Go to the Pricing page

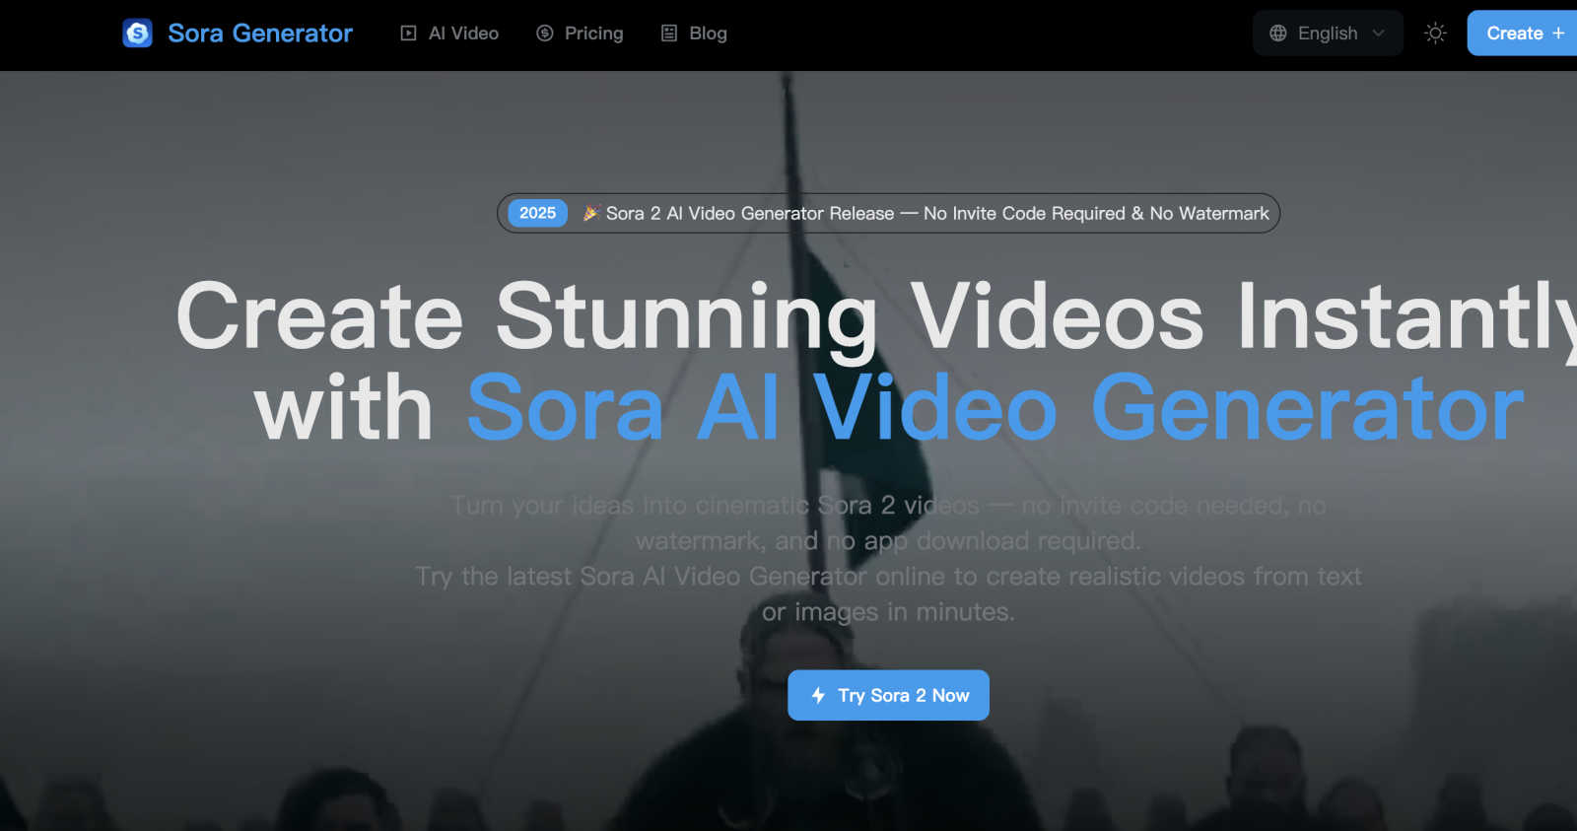click(x=580, y=34)
